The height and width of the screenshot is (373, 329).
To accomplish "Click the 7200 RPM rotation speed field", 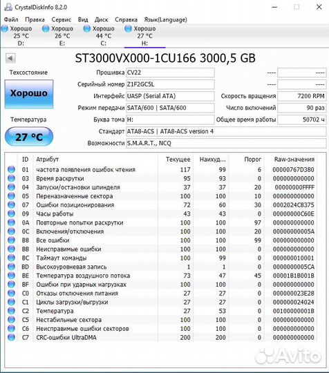I will tap(302, 96).
